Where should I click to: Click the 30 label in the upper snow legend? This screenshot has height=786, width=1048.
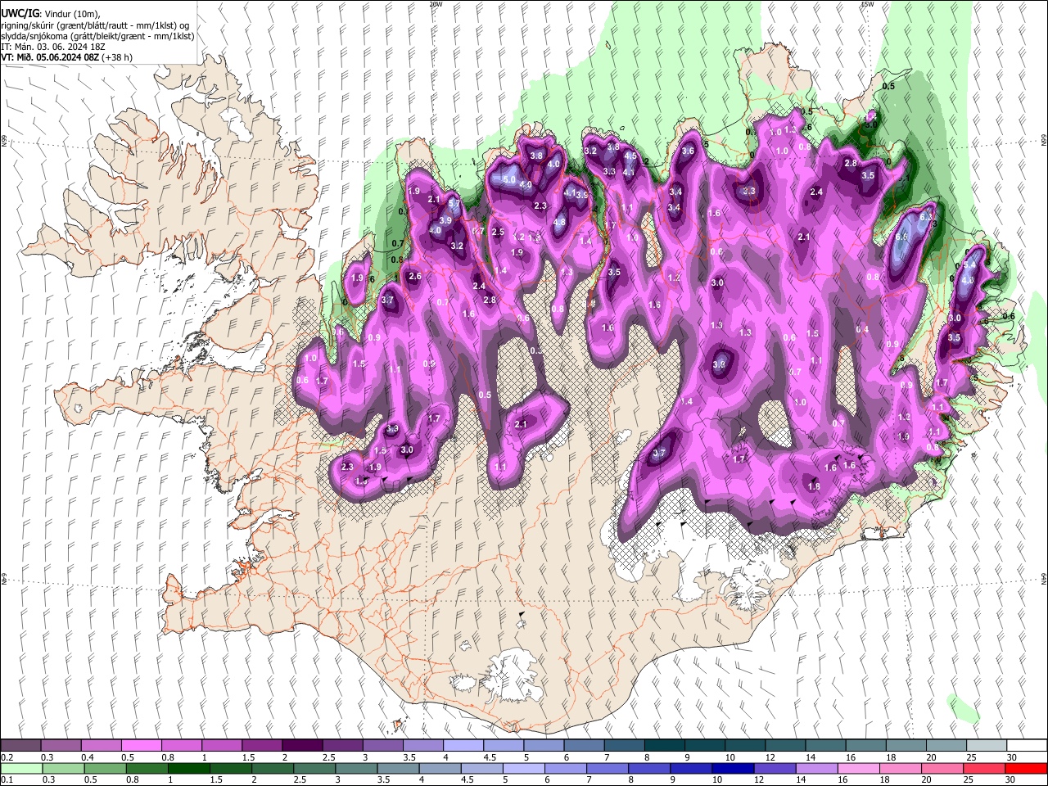pos(1012,757)
